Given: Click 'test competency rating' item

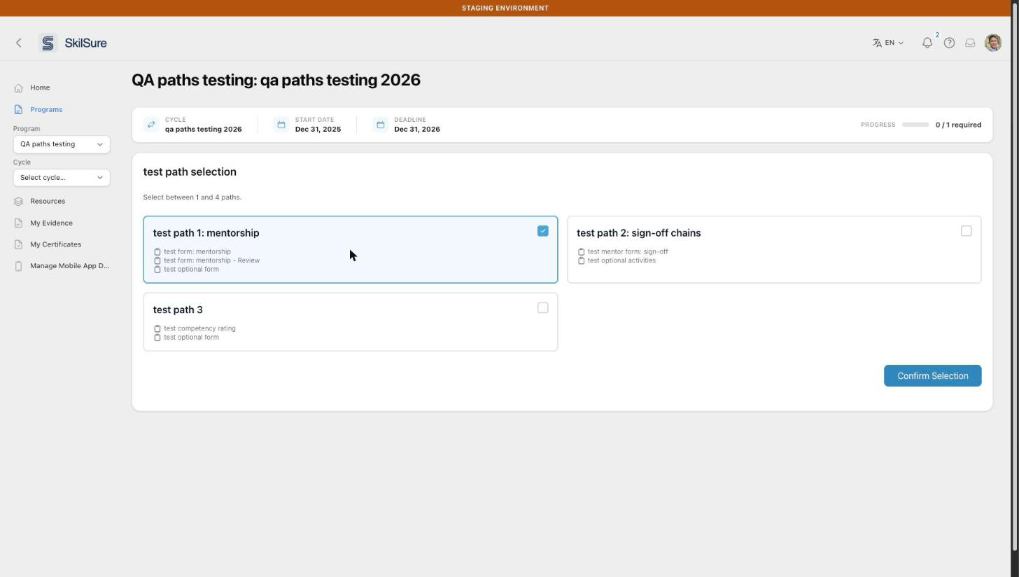Looking at the screenshot, I should 199,328.
